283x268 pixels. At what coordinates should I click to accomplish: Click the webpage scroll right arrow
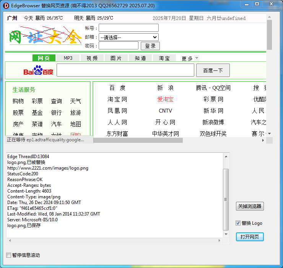[263, 140]
